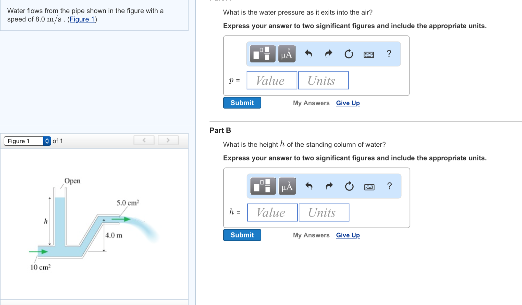Click the next figure arrow button
522x305 pixels.
click(x=168, y=140)
